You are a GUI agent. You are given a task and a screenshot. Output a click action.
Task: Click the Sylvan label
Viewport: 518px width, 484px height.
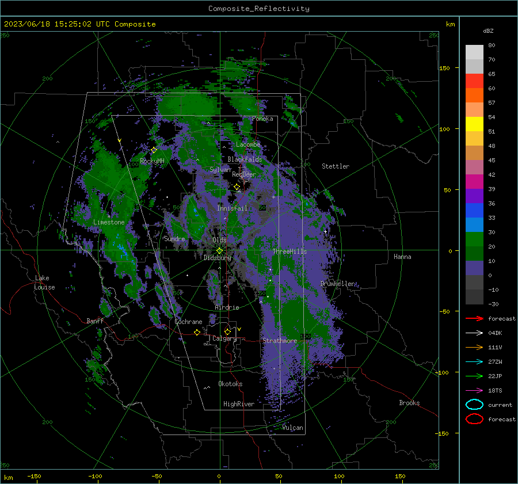[220, 170]
